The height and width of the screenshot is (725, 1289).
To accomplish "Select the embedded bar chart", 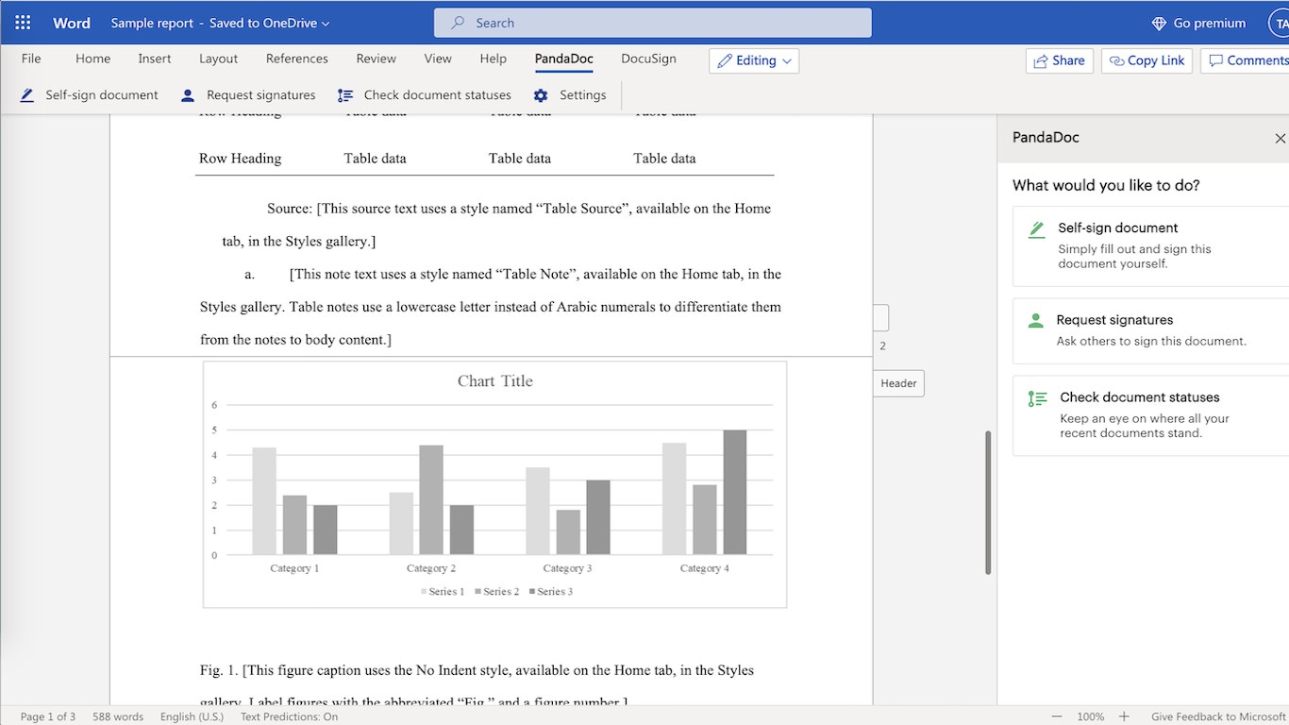I will point(494,484).
